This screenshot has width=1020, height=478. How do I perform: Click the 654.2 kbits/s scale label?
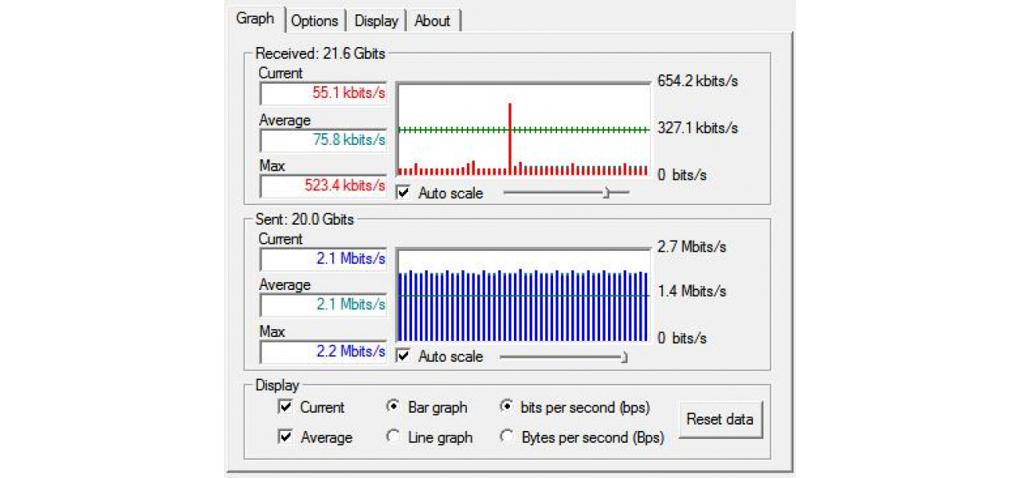coord(697,80)
